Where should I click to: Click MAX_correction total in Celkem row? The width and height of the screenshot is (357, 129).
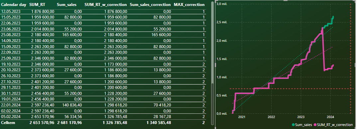point(203,123)
